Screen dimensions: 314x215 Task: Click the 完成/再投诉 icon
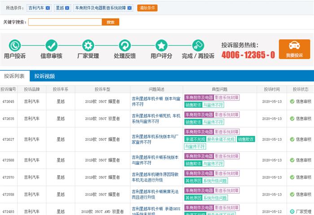(198, 45)
